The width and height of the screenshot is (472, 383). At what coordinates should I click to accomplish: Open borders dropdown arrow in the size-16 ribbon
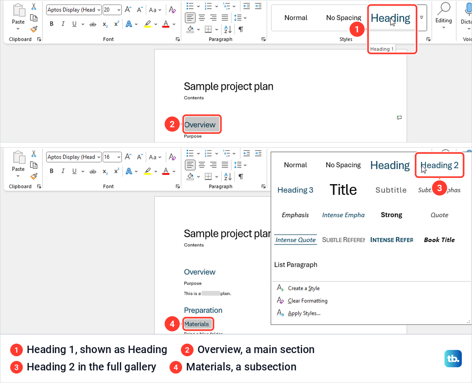pos(217,176)
